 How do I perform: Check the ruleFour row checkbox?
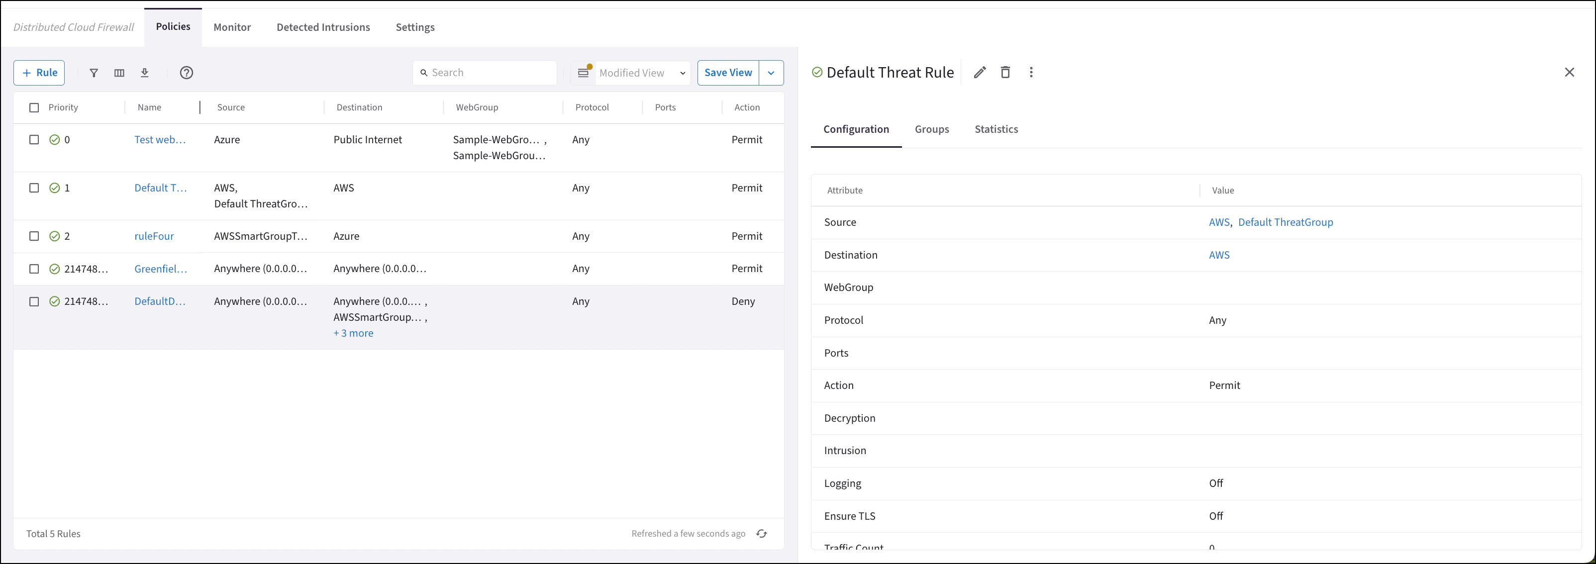coord(34,237)
